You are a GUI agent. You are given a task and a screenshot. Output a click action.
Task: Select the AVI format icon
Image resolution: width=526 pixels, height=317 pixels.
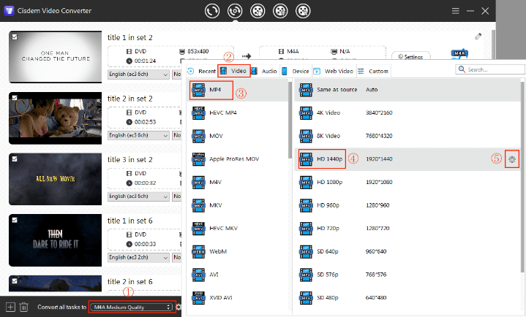click(x=198, y=275)
